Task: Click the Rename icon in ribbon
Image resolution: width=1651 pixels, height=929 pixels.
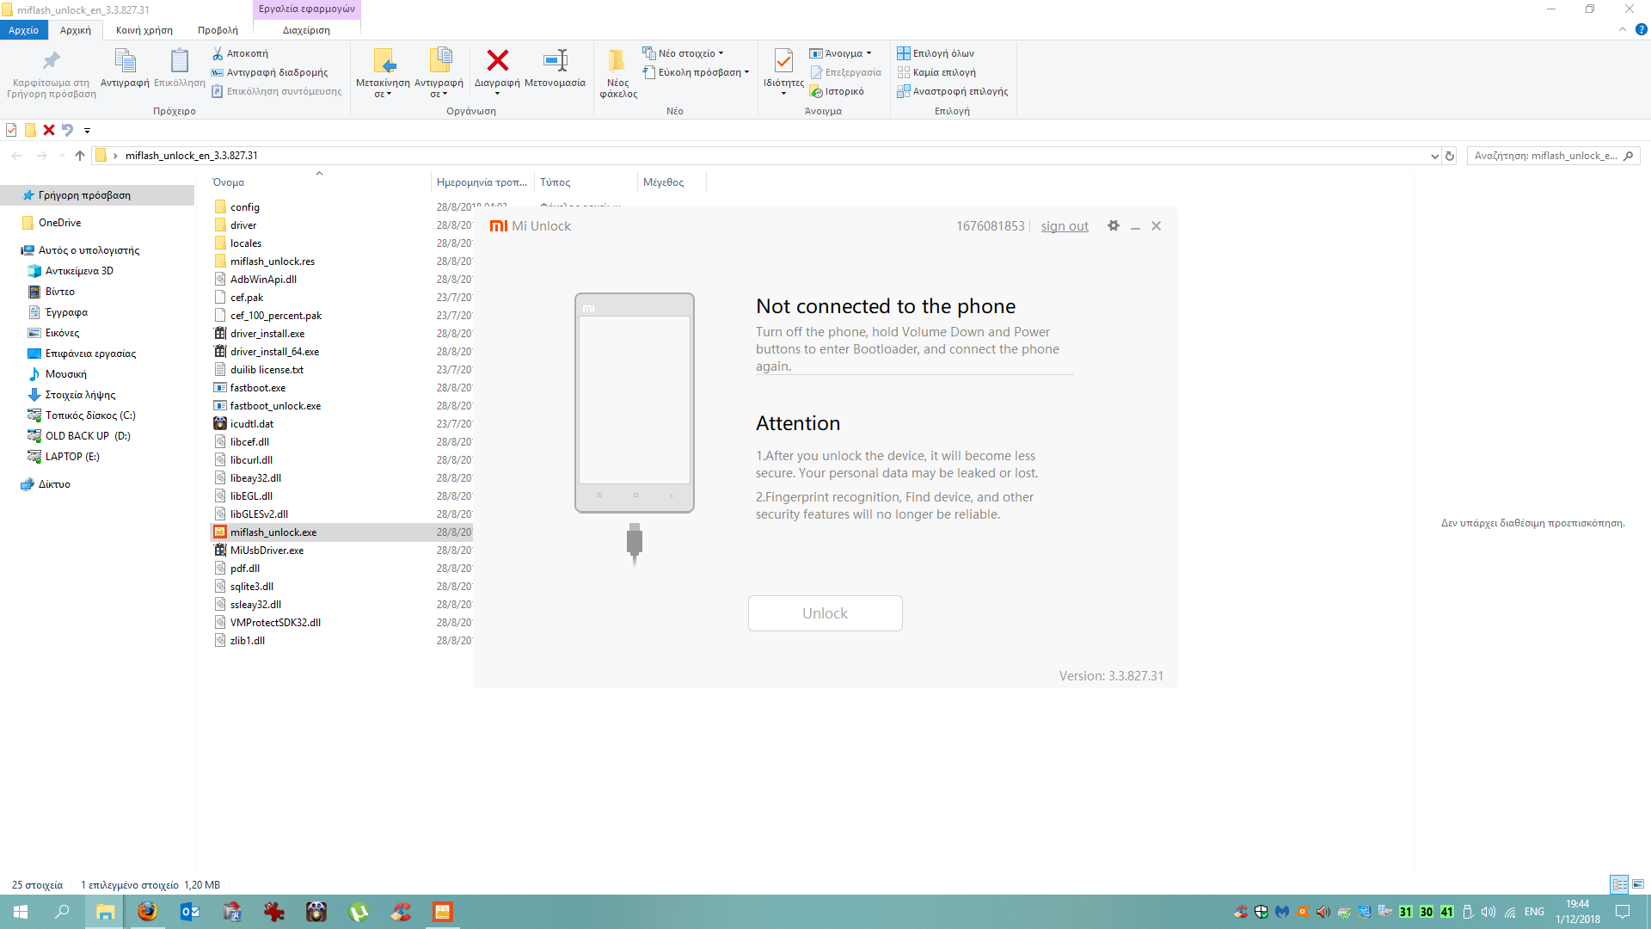Action: tap(555, 61)
